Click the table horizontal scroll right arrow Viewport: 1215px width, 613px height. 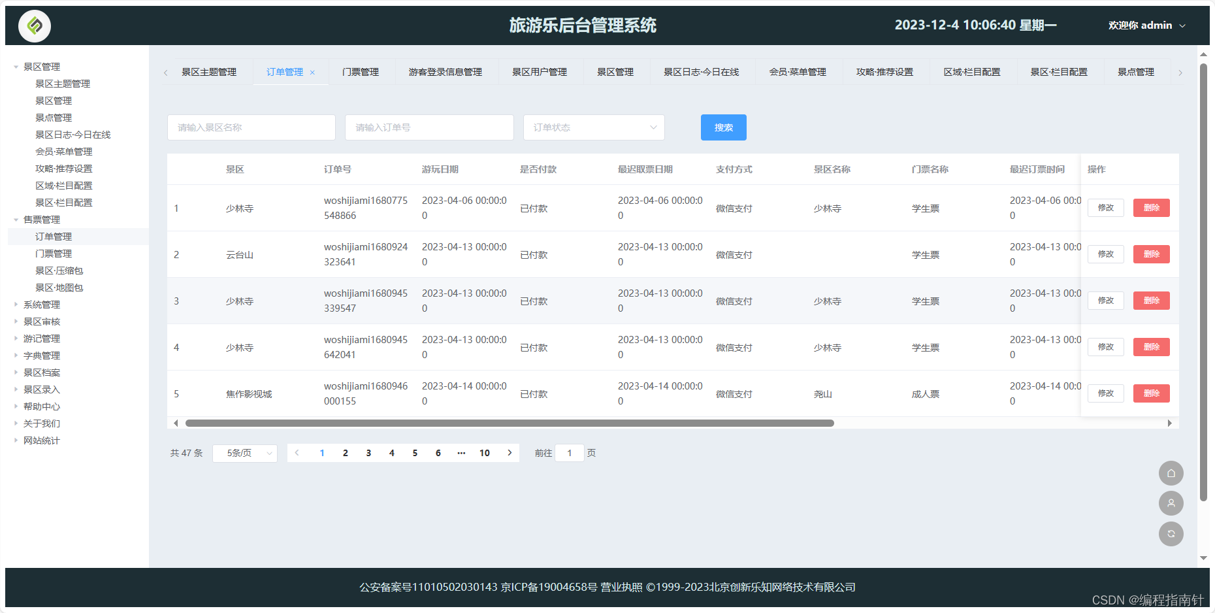[1169, 423]
